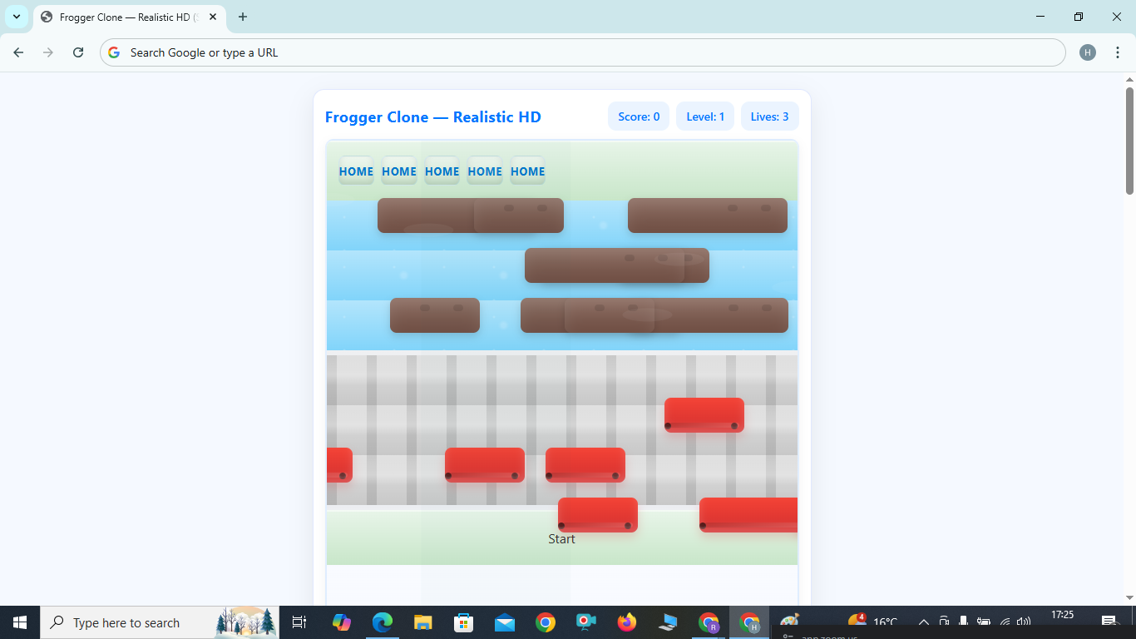
Task: Open the Microsoft Store from the taskbar
Action: pos(462,622)
